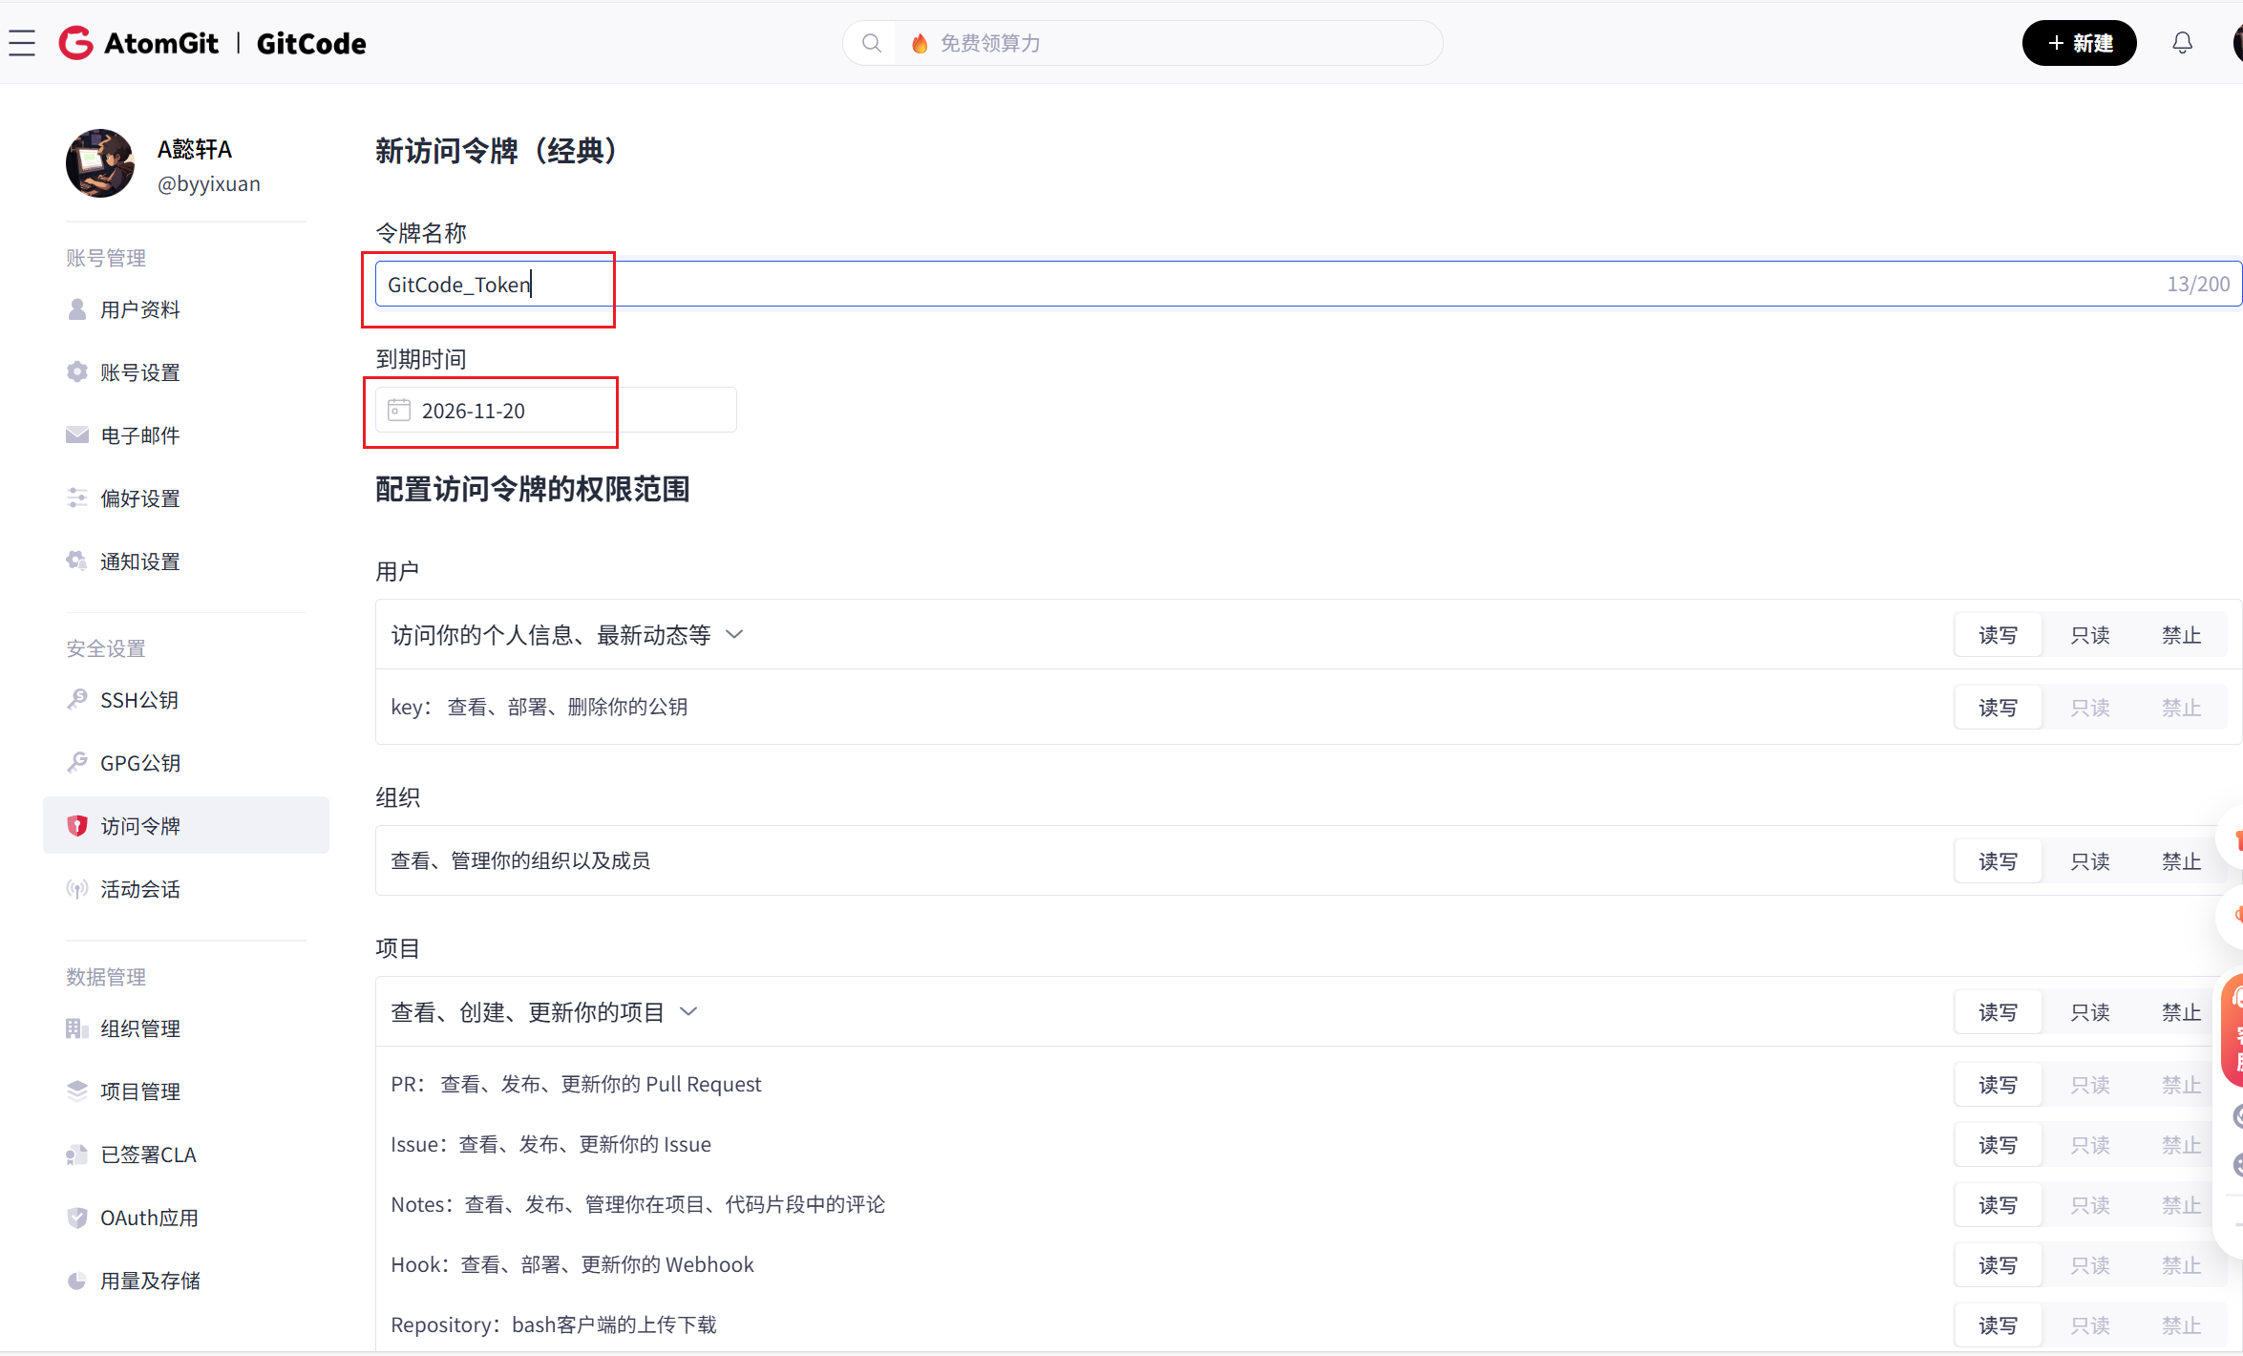
Task: Open the hamburger menu icon
Action: coord(22,43)
